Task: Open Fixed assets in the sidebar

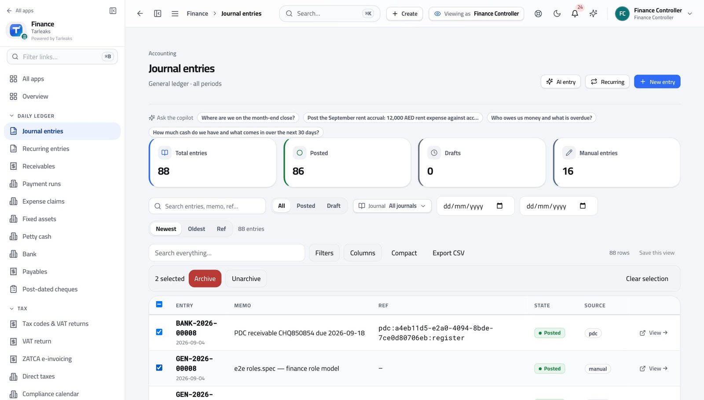Action: pos(62,219)
